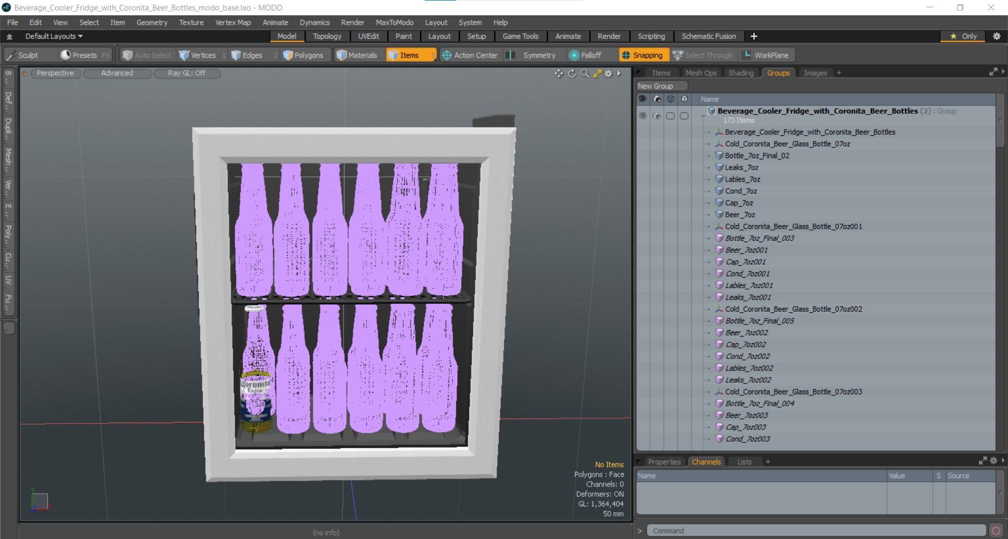This screenshot has height=539, width=1008.
Task: Switch to Materials selection mode
Action: click(357, 55)
